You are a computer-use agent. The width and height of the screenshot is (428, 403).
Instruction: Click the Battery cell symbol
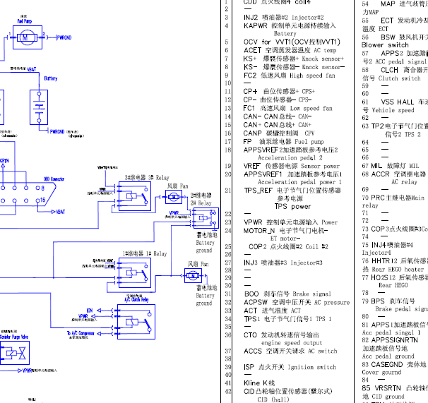39,107
